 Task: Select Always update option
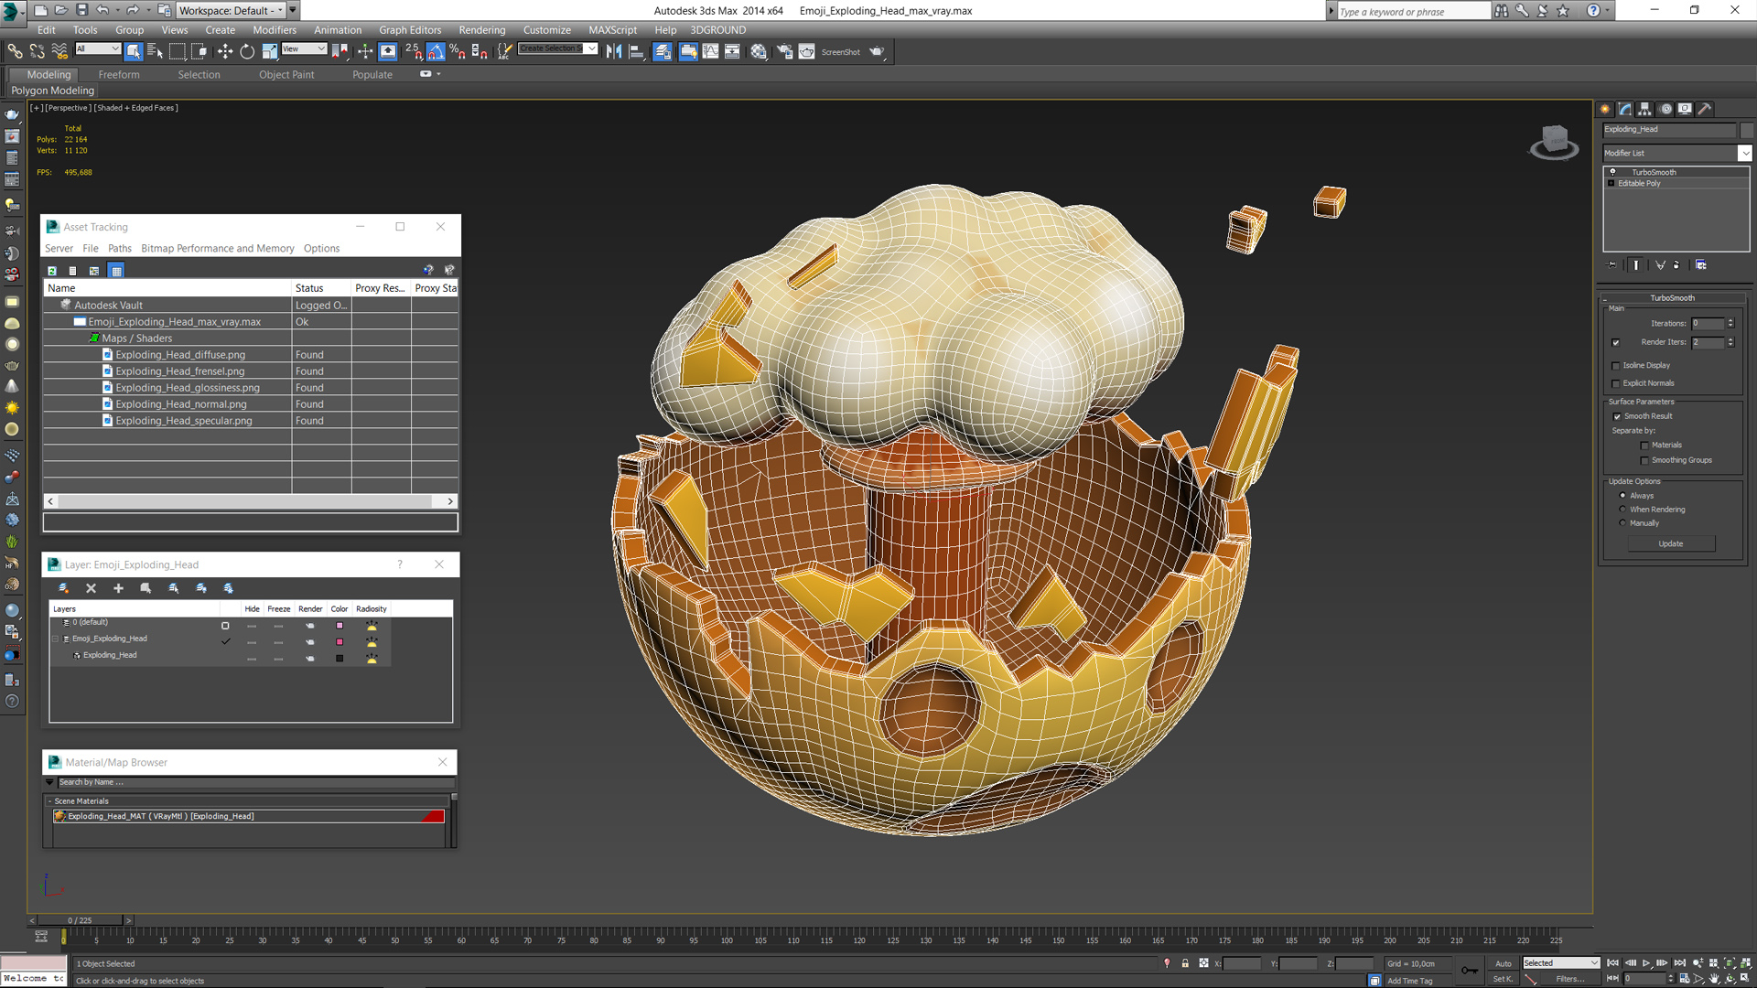coord(1623,496)
